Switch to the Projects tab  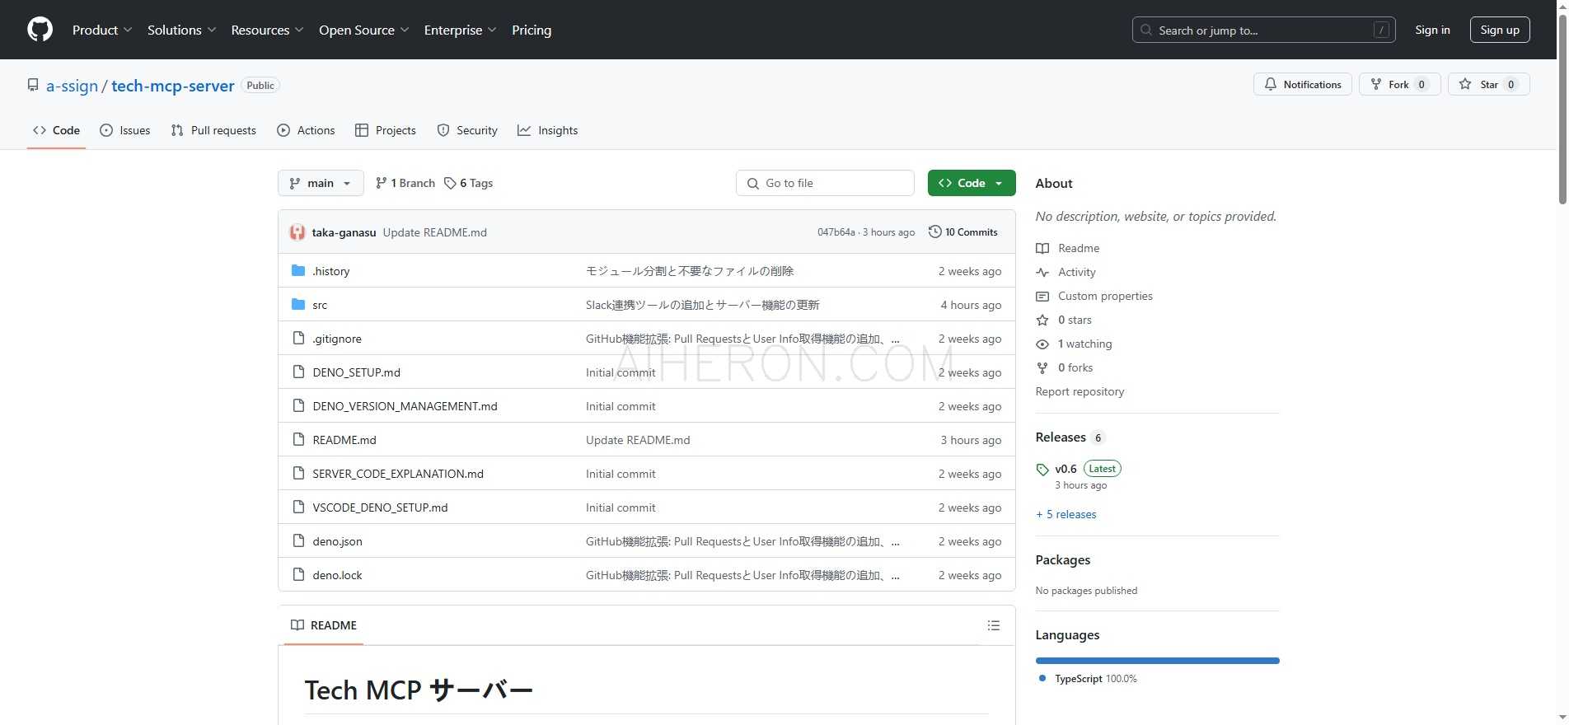click(385, 130)
